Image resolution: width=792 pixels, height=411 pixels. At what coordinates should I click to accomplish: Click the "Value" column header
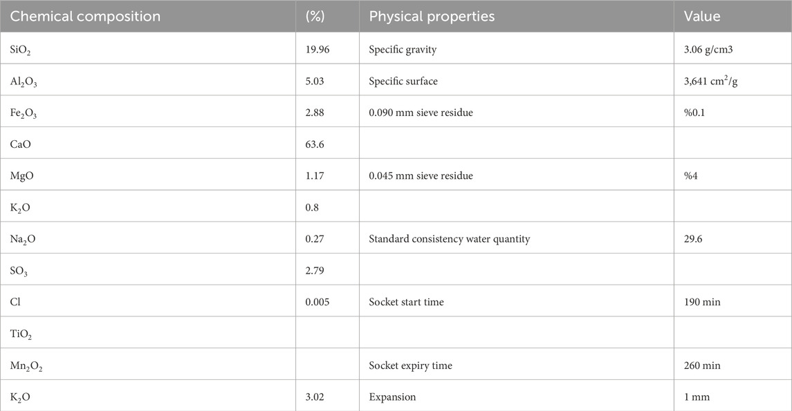coord(702,17)
